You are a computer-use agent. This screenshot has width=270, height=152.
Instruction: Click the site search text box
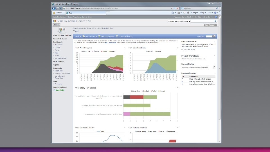click(202, 21)
